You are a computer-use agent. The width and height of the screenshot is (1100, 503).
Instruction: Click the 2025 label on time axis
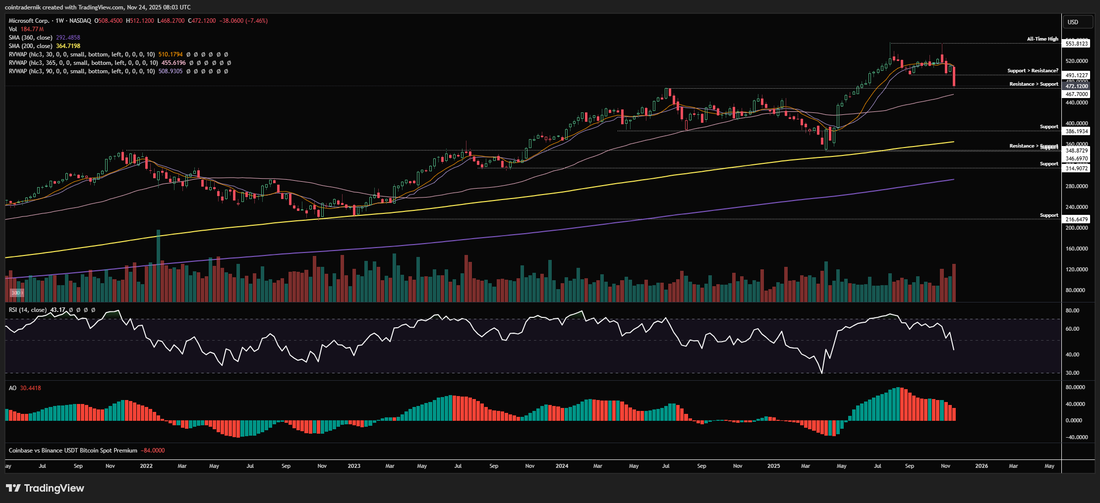[x=773, y=466]
